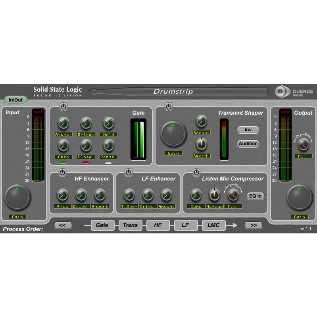This screenshot has height=317, width=317.
Task: Toggle the Listen Mic Compressor power button
Action: 196,172
